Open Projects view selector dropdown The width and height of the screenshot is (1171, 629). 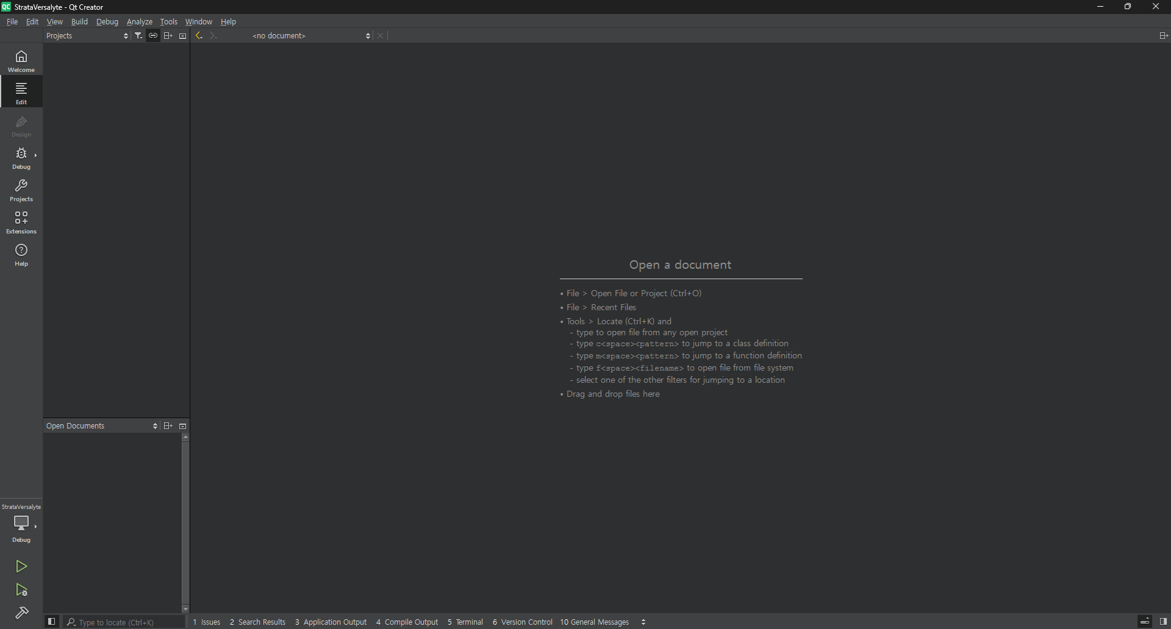coord(88,36)
